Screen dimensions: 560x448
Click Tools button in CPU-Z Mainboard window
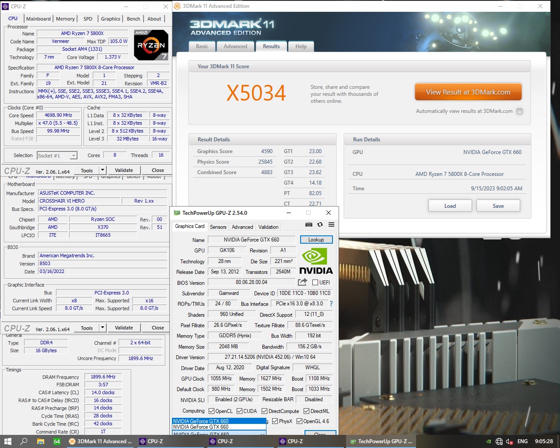point(87,328)
